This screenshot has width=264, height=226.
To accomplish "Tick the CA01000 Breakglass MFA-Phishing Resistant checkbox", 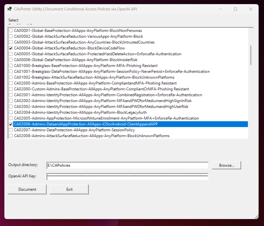I will [x=11, y=66].
